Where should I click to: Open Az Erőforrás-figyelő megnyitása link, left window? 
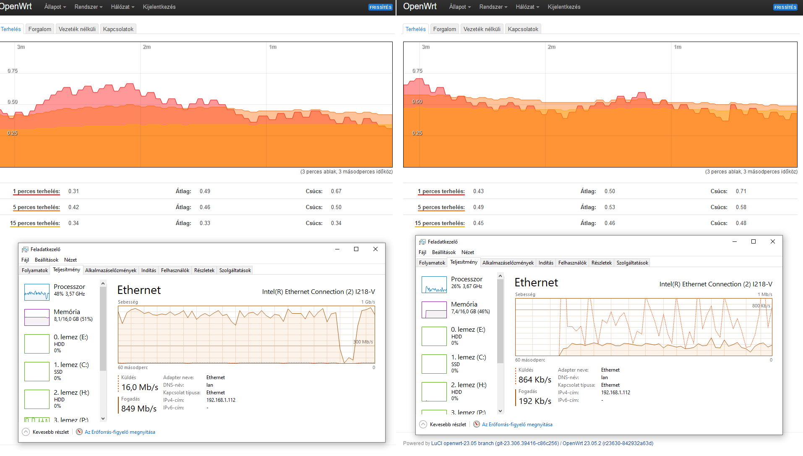pyautogui.click(x=120, y=432)
